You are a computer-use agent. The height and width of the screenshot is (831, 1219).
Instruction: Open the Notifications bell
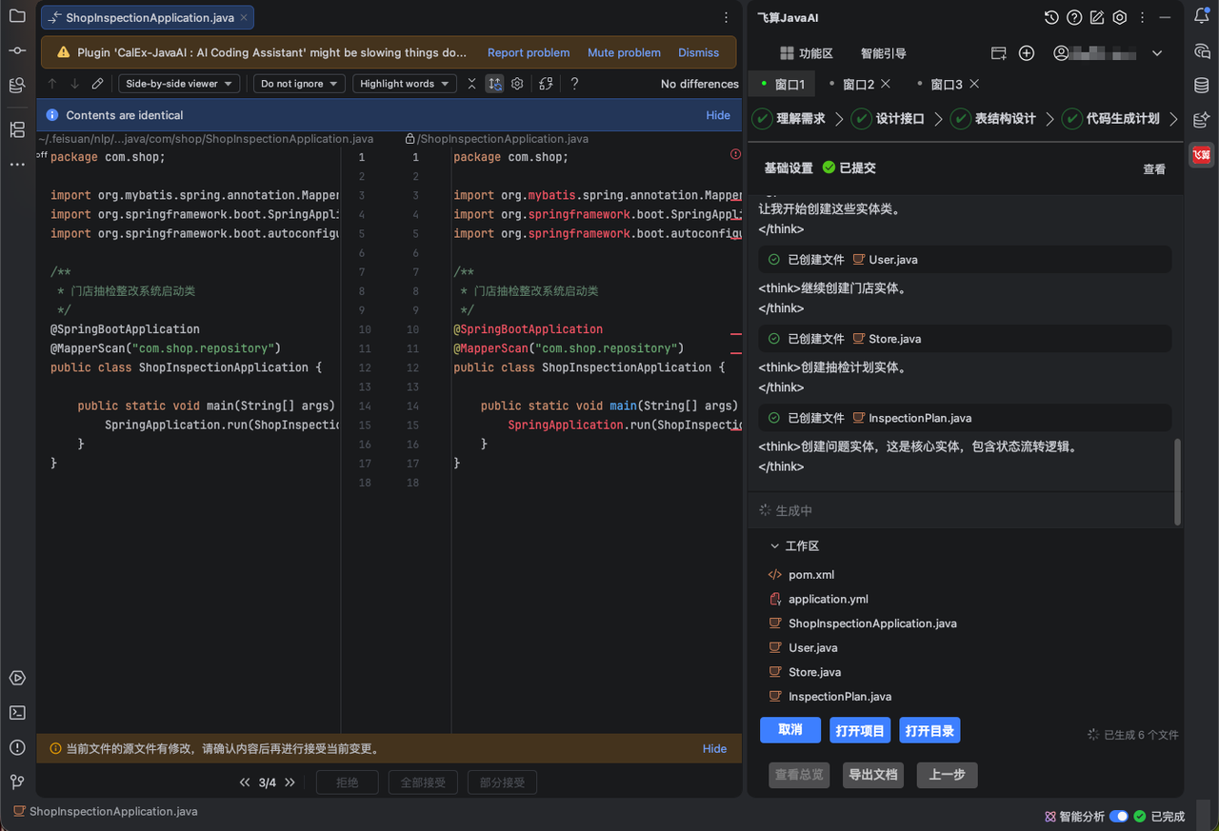1202,16
